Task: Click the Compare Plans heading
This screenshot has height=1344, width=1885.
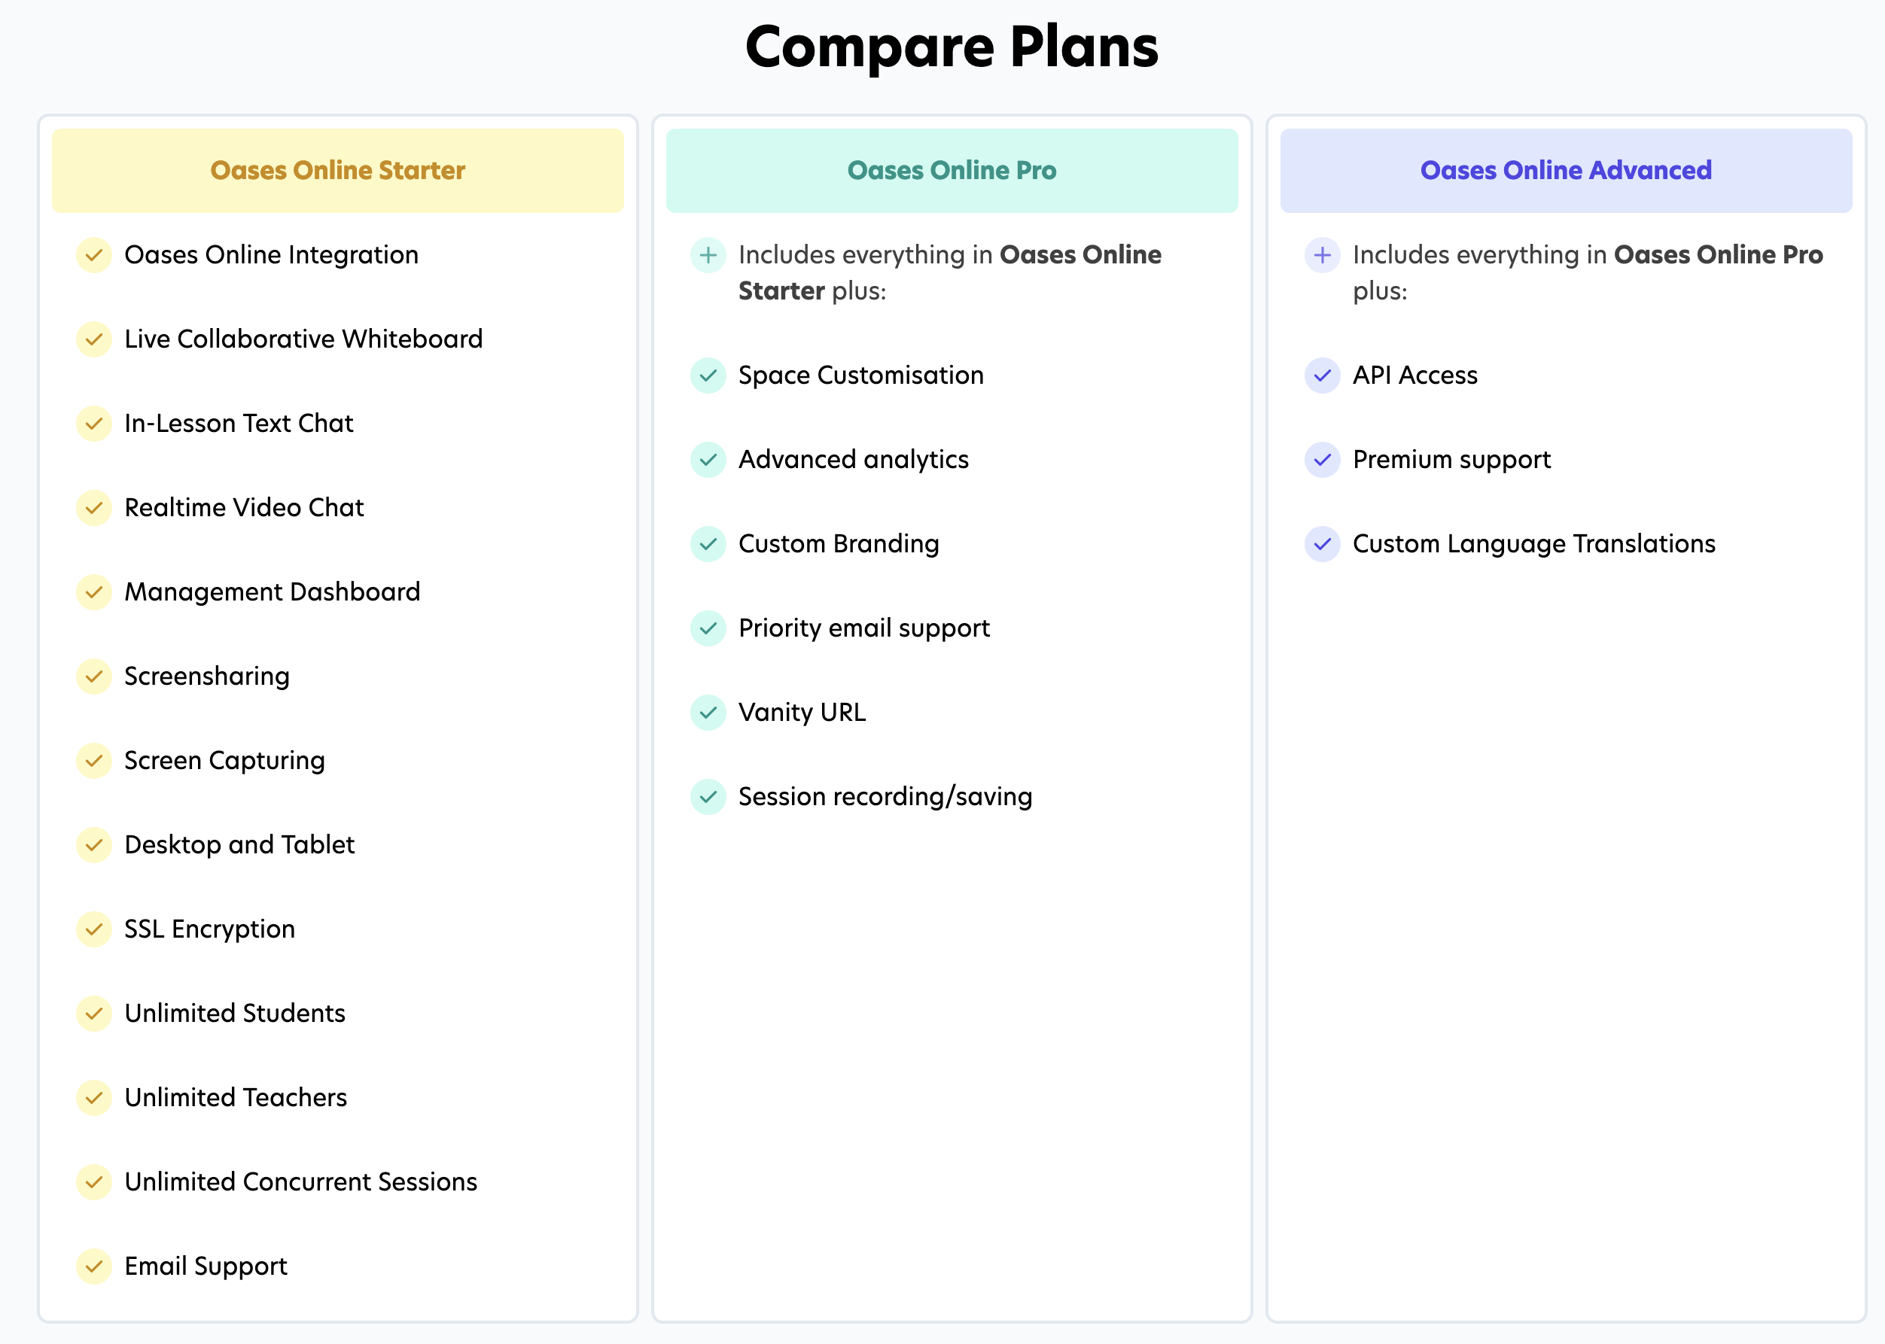Action: click(952, 47)
